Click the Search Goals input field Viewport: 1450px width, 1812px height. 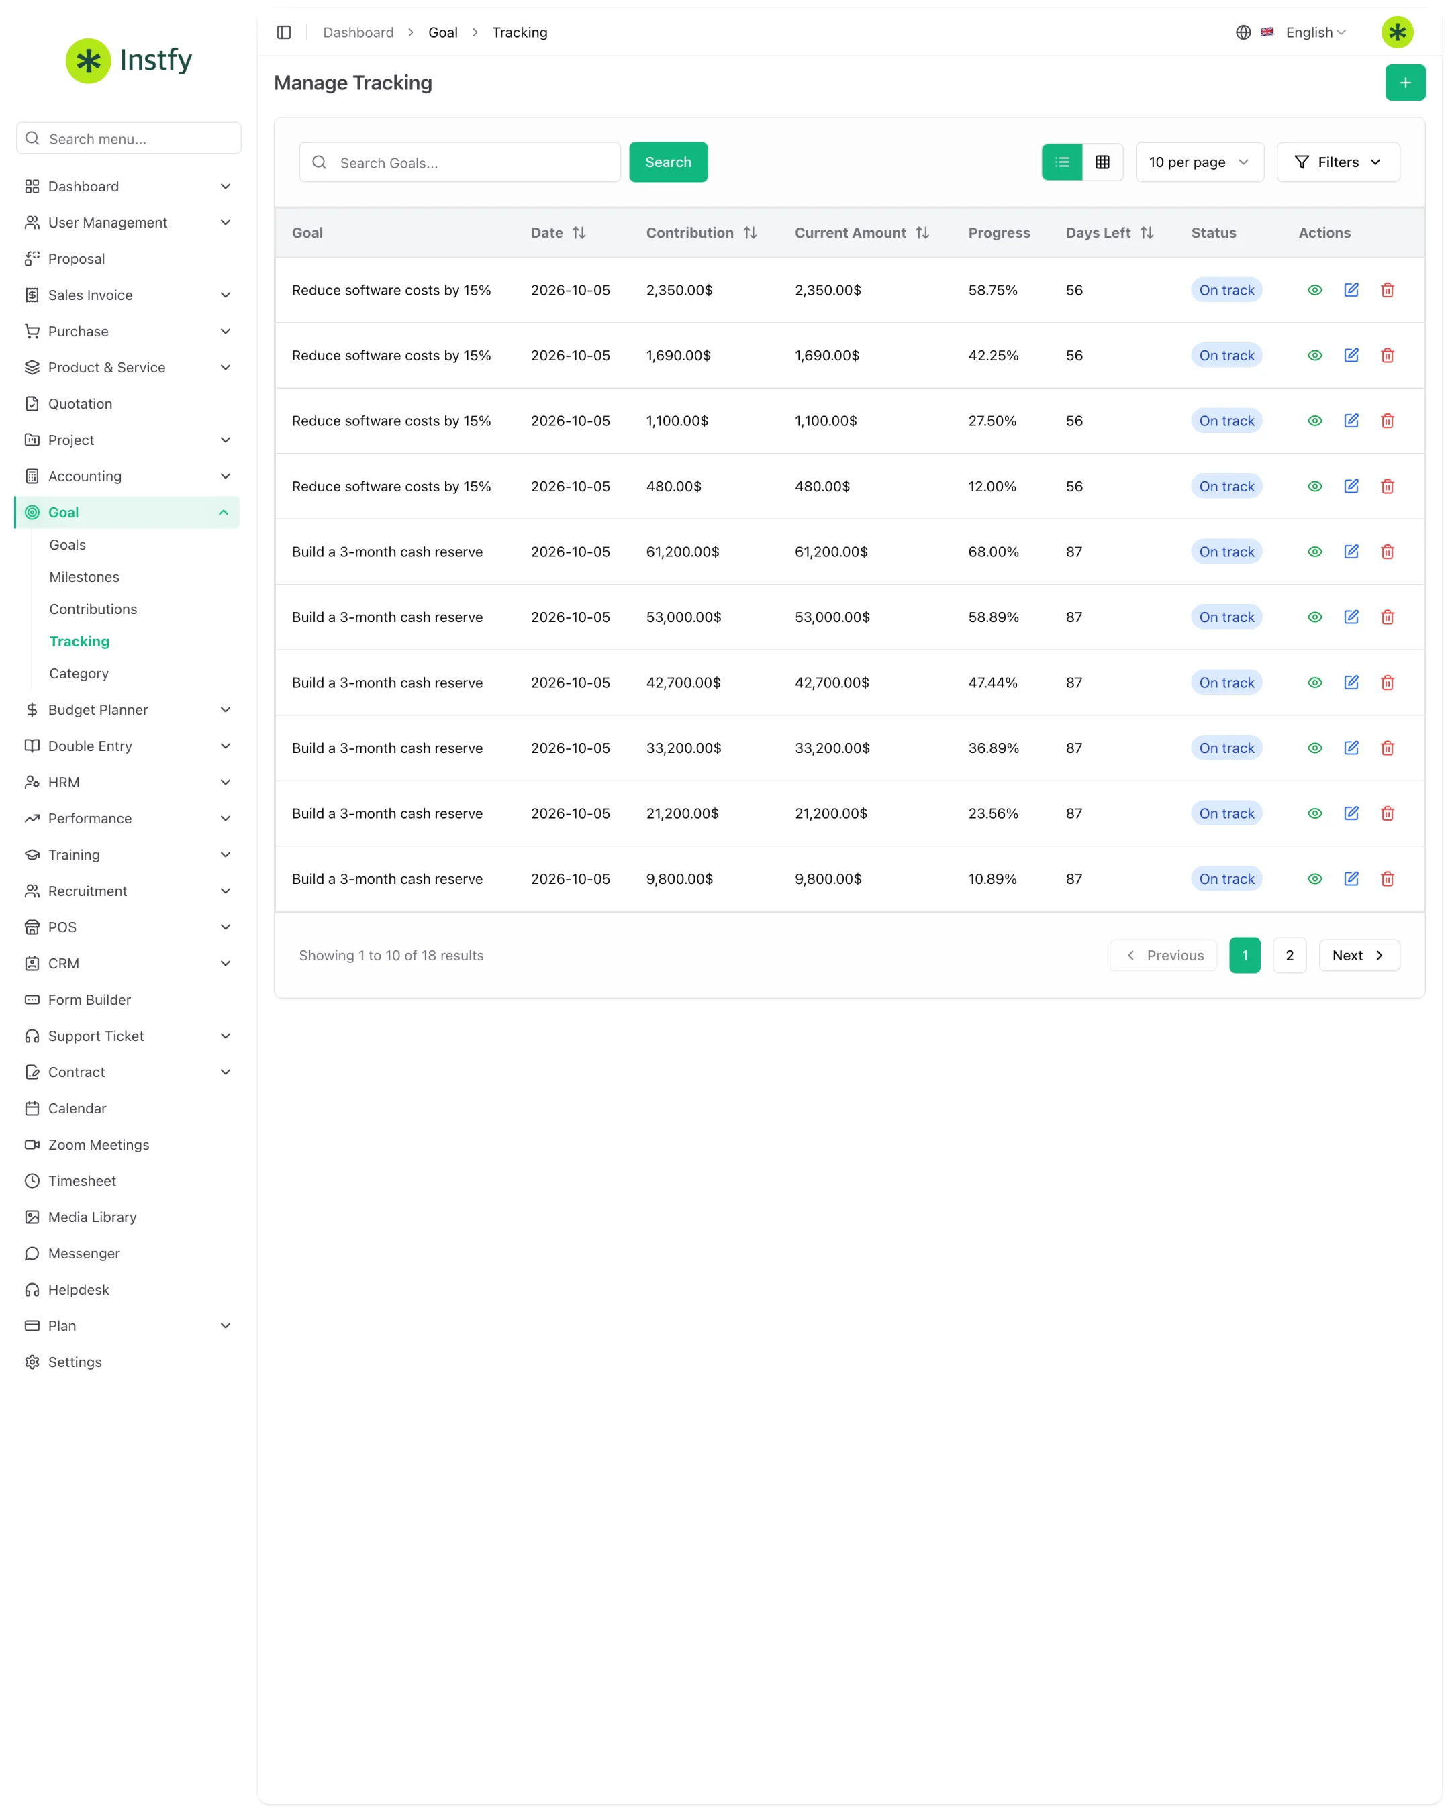click(460, 162)
